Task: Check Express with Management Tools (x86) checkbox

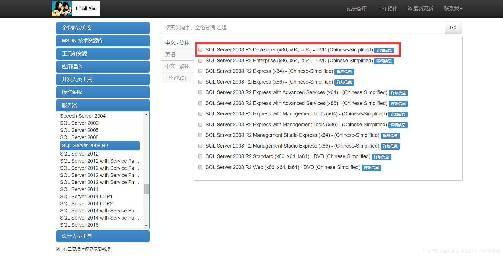Action: [x=200, y=125]
